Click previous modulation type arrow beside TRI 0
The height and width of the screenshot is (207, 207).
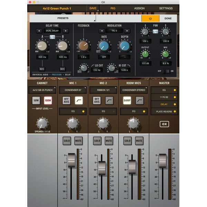click(x=102, y=31)
